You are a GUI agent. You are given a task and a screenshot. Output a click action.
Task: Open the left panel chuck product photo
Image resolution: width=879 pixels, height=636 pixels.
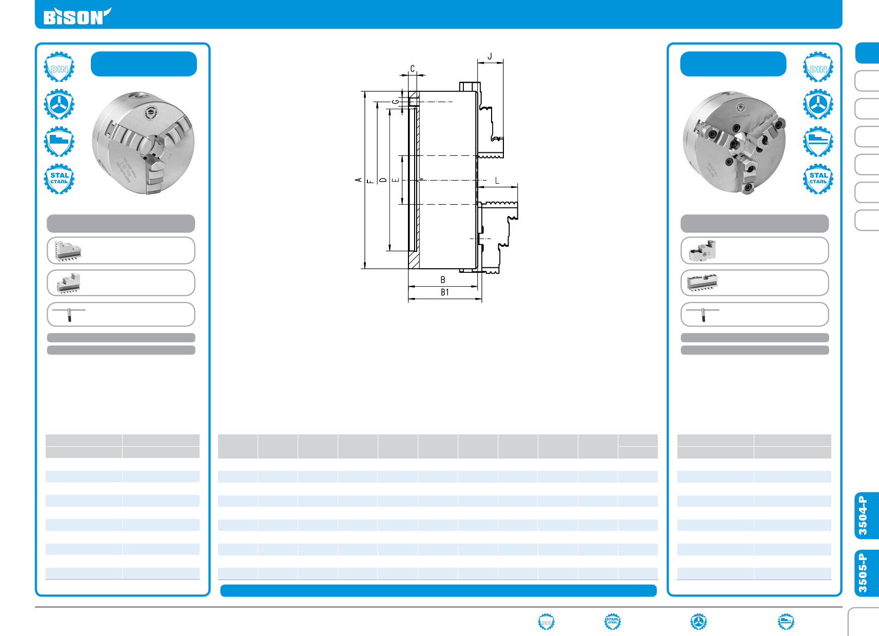(143, 143)
